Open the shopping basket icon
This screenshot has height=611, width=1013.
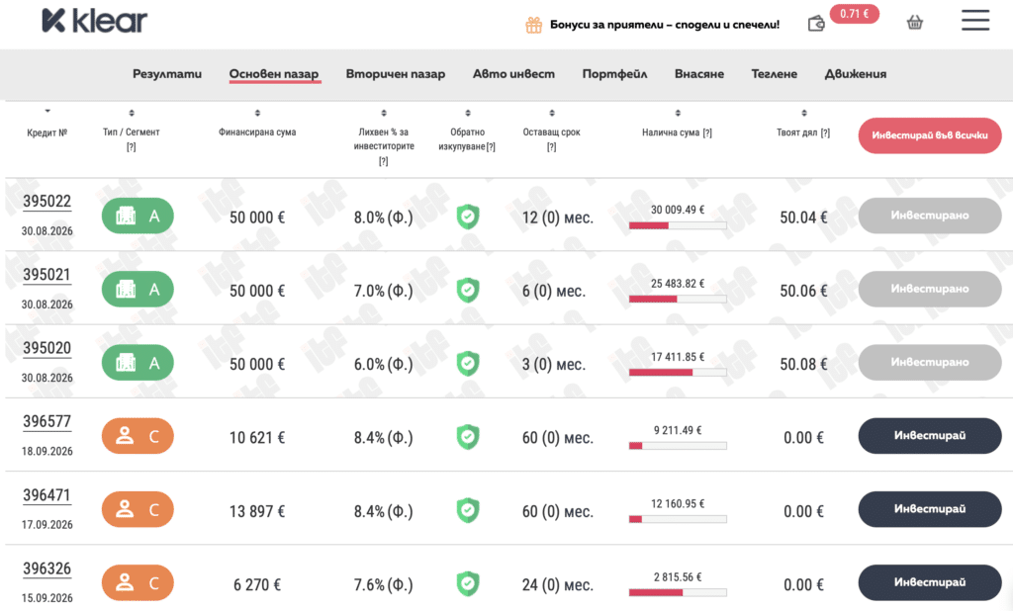(915, 23)
